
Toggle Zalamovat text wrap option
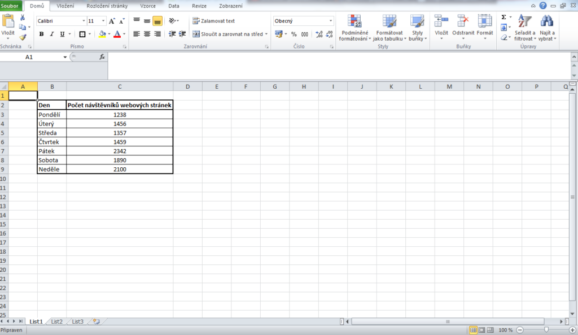coord(213,21)
